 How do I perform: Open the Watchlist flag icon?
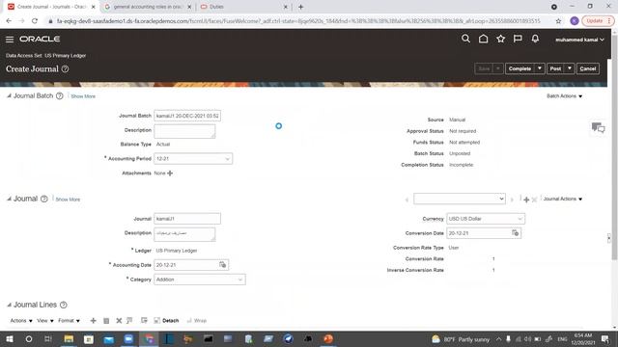[x=518, y=39]
